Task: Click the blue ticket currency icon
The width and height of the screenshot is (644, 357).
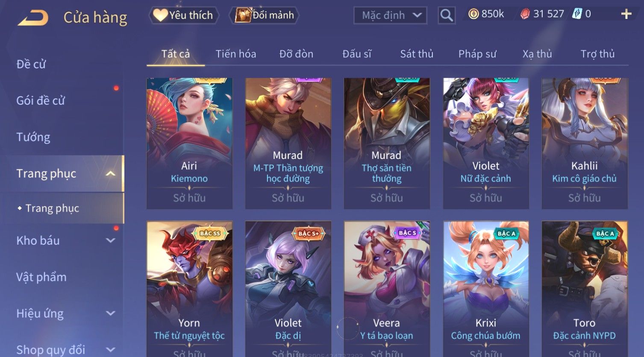Action: click(577, 14)
